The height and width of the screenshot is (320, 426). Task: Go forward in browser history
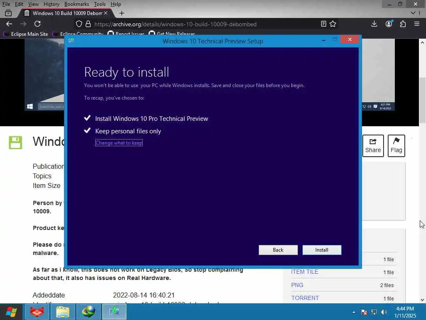(23, 24)
